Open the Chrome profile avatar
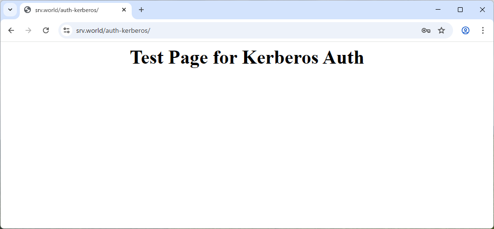 [466, 30]
